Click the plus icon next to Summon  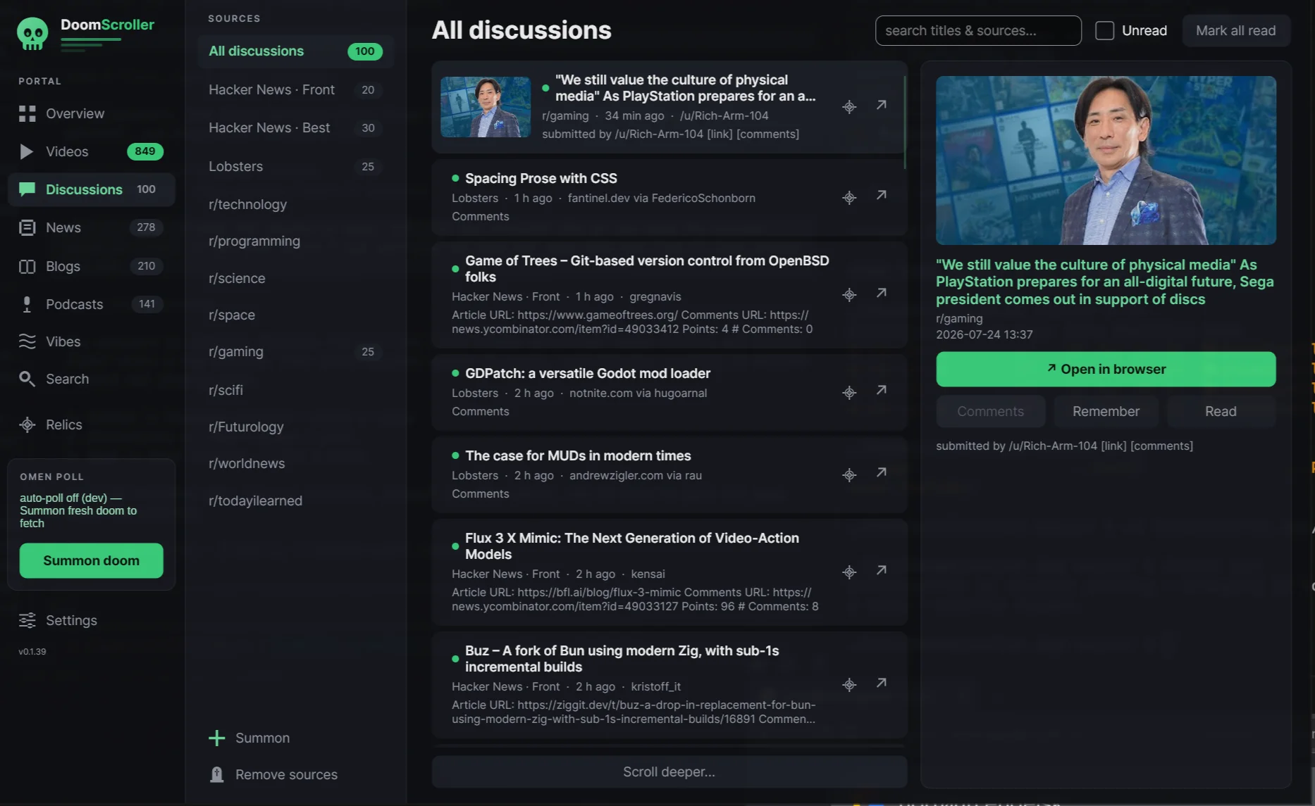(x=217, y=738)
